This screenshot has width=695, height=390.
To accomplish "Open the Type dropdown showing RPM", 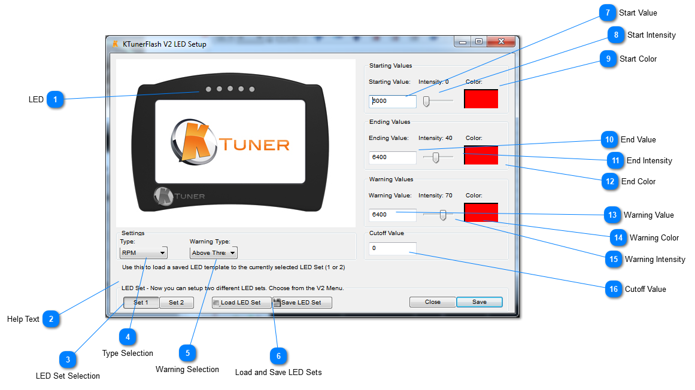I will coord(143,253).
